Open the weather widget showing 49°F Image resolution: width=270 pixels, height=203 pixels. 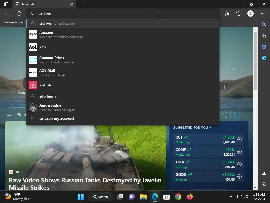pyautogui.click(x=18, y=197)
